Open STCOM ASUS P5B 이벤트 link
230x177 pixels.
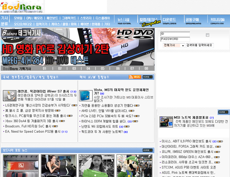point(189,167)
